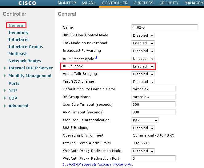The width and height of the screenshot is (204, 168).
Task: Open Broadcast Forwarding dropdown
Action: pos(143,51)
